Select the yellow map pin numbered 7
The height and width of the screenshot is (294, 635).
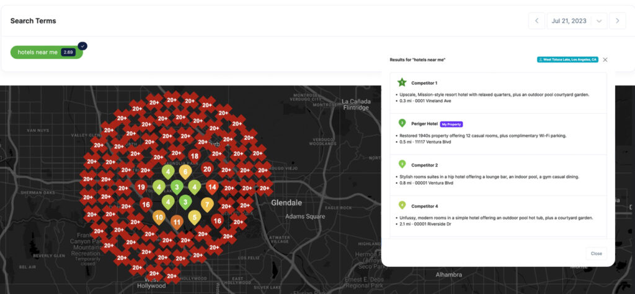click(x=207, y=205)
